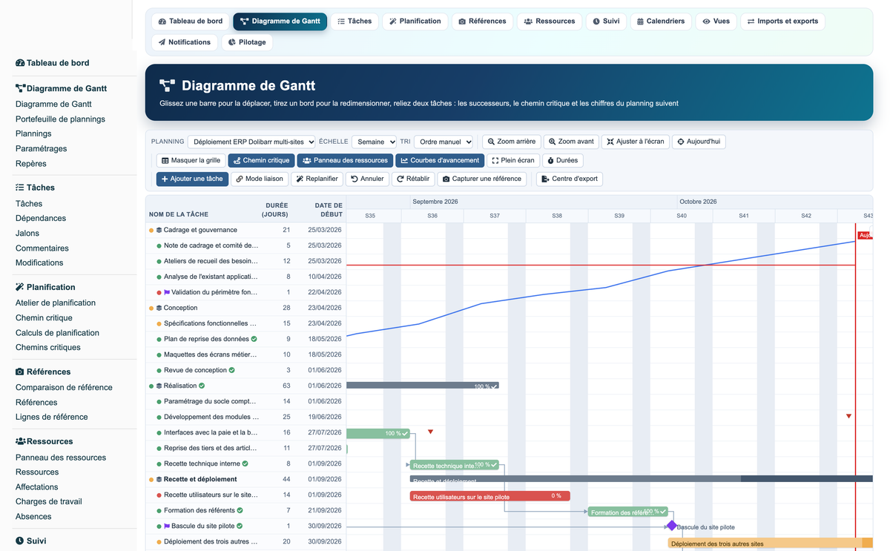Switch to the Tâches tab
The image size is (890, 551).
(355, 22)
